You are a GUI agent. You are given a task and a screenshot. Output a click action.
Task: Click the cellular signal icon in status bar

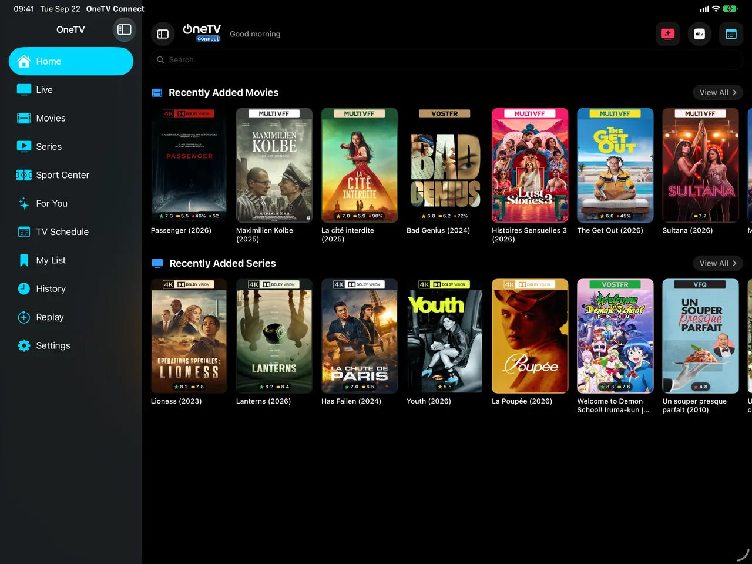point(704,9)
